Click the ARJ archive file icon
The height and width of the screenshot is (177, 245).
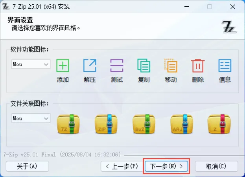point(182,124)
